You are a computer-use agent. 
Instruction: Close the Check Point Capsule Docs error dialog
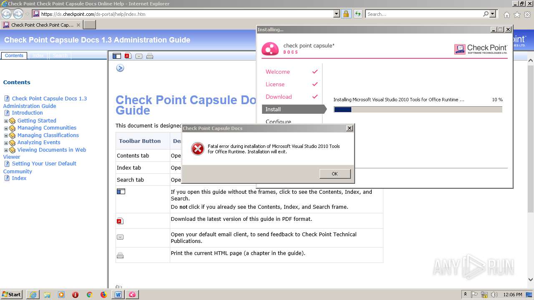click(x=350, y=128)
